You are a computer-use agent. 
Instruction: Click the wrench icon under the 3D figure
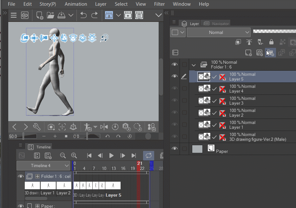tap(37, 127)
